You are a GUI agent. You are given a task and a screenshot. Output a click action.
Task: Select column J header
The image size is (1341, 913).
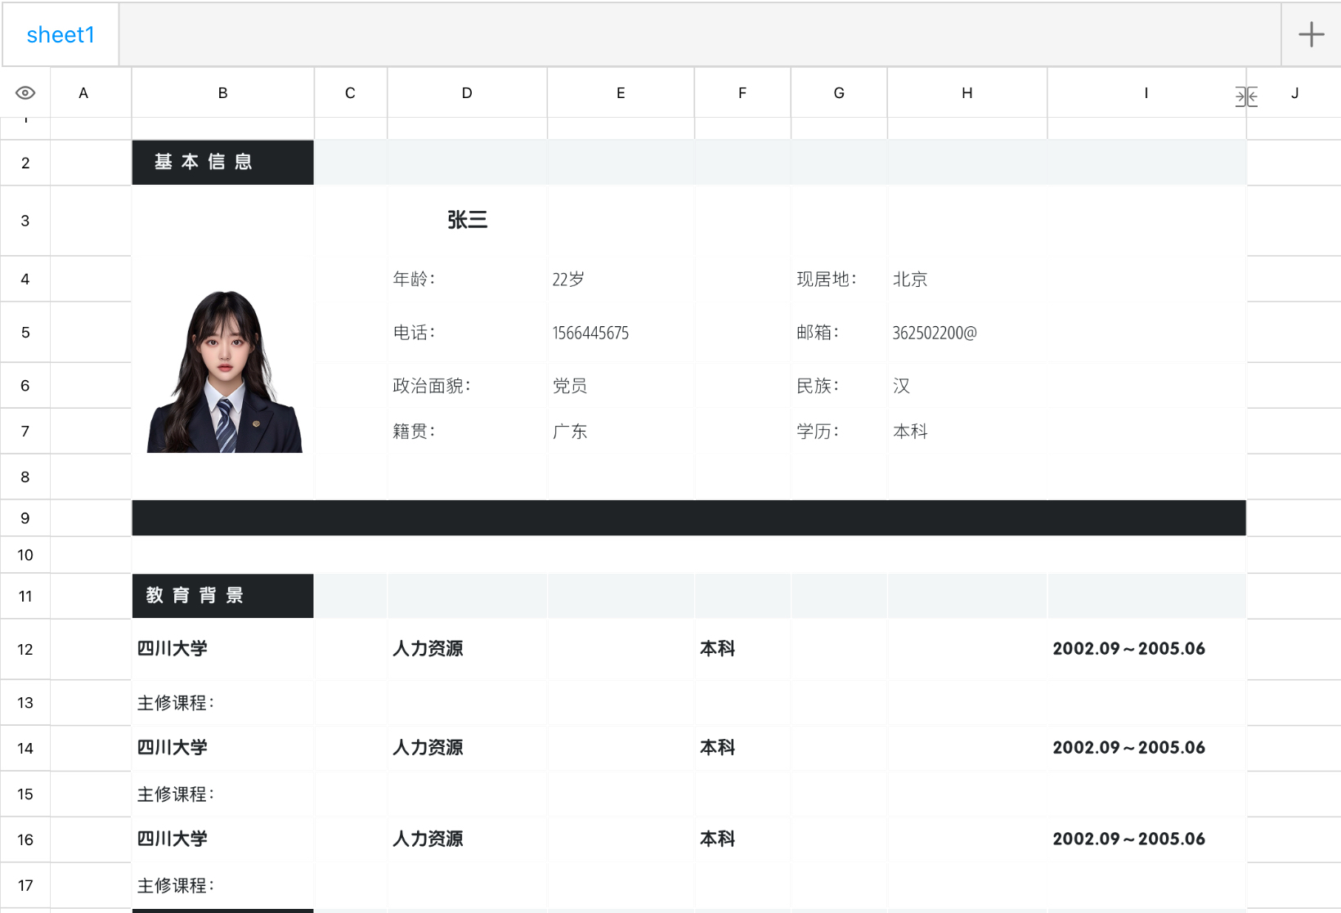point(1294,92)
